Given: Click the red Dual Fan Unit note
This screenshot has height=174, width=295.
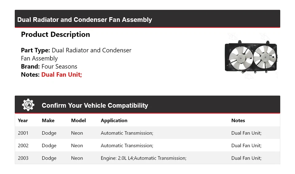Looking at the screenshot, I should 61,75.
